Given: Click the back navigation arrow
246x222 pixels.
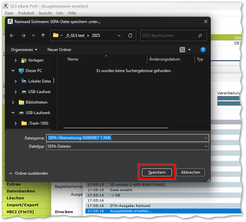Looking at the screenshot, I should 12,36.
